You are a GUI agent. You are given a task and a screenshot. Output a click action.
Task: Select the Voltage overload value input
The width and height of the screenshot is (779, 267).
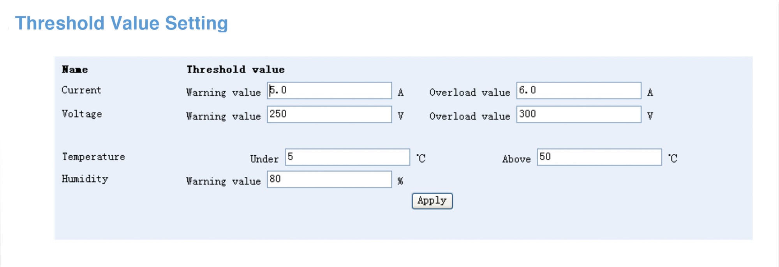click(578, 114)
